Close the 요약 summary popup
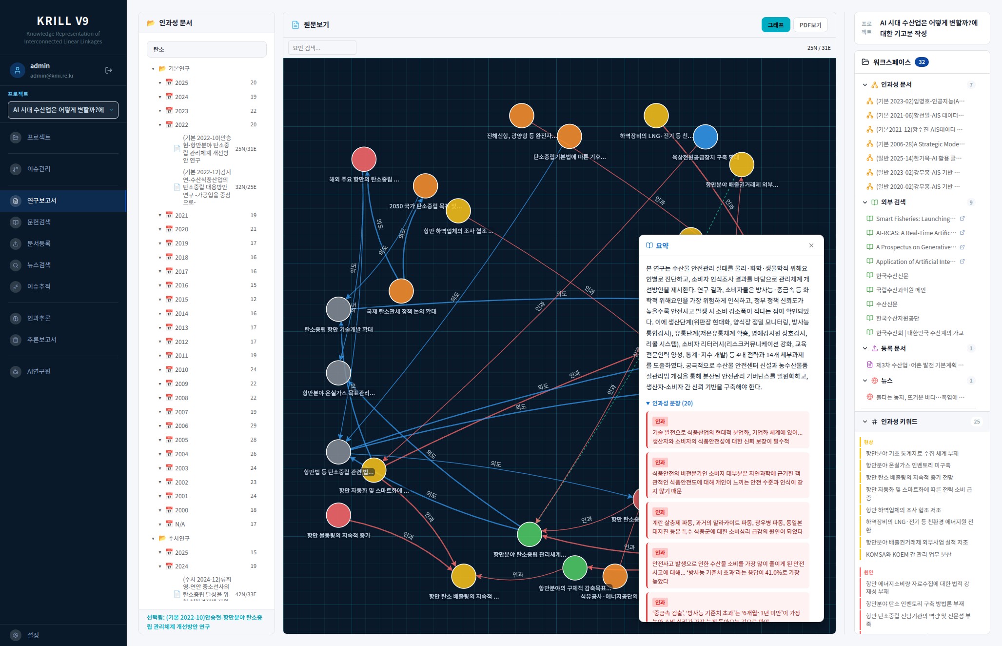Image resolution: width=1002 pixels, height=646 pixels. click(x=811, y=245)
